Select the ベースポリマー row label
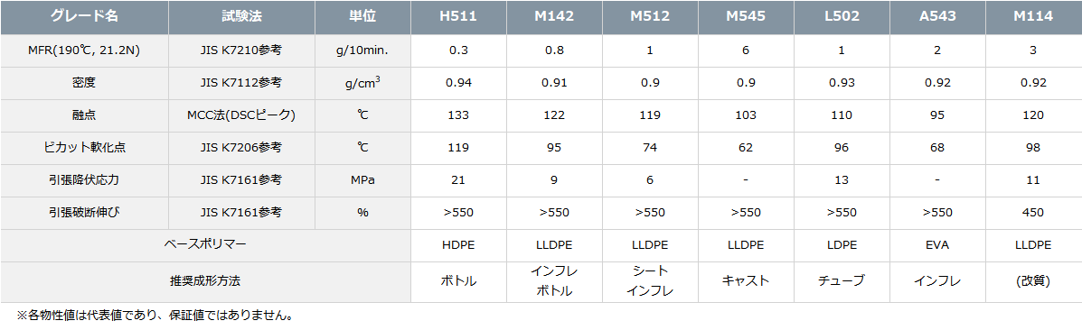 pyautogui.click(x=205, y=245)
